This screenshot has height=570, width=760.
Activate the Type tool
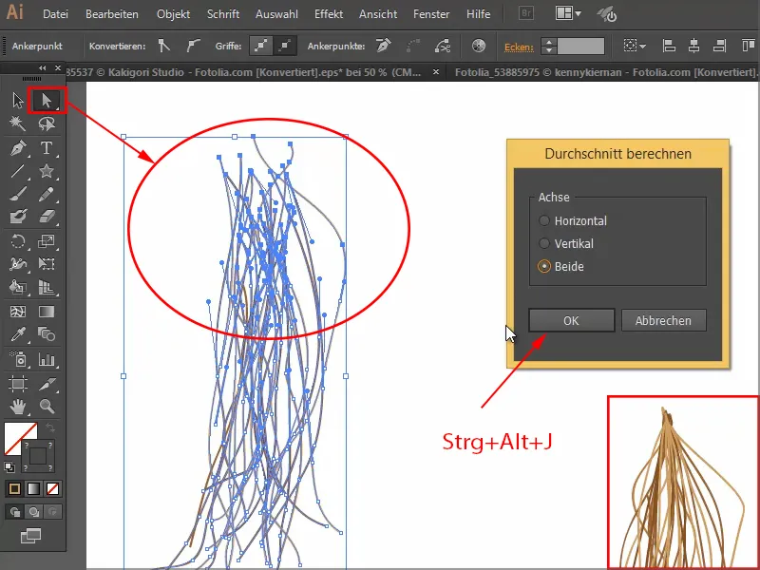pos(47,147)
